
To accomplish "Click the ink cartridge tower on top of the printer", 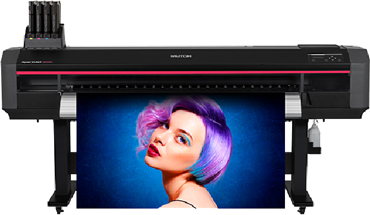I will pos(45,25).
